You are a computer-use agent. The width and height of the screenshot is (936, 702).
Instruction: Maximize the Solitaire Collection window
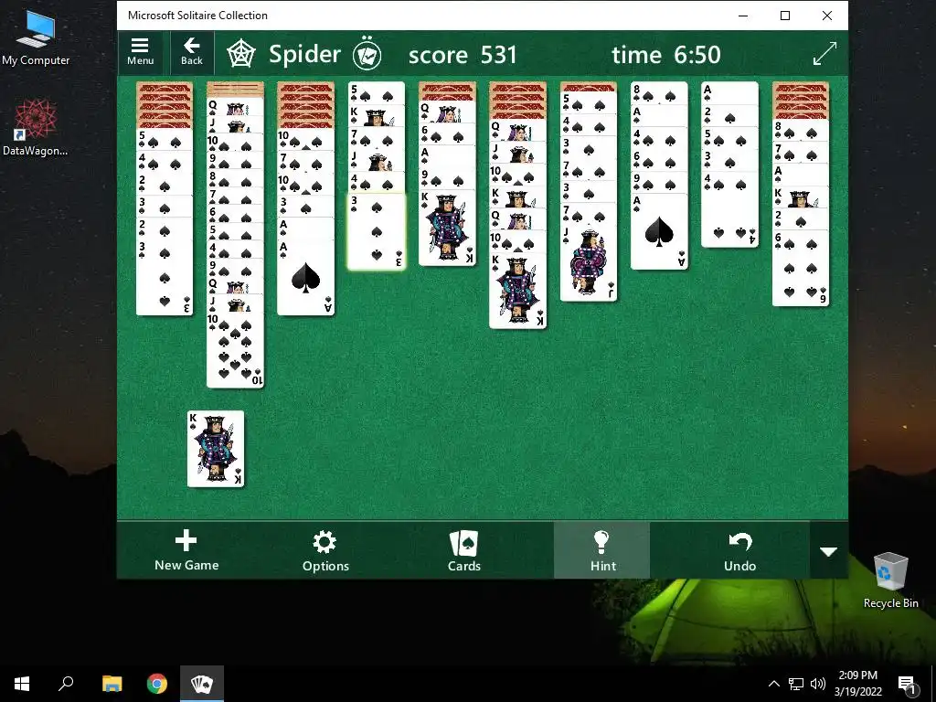coord(785,16)
